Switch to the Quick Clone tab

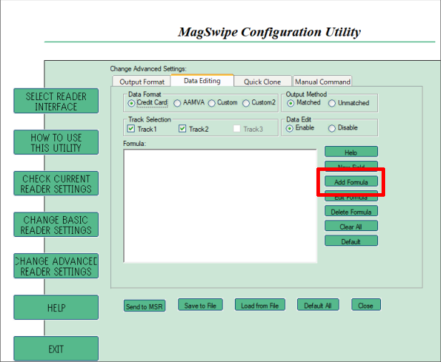pos(263,82)
